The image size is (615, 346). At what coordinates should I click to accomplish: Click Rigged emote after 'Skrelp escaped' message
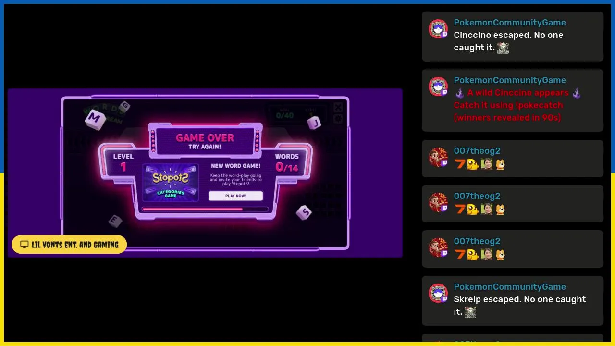tap(470, 312)
